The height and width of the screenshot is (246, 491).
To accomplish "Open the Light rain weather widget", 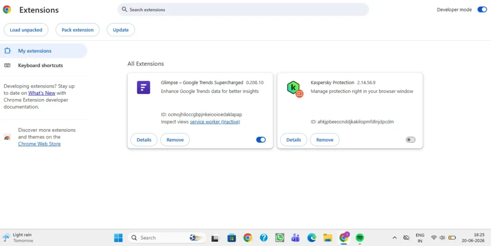I will point(18,238).
